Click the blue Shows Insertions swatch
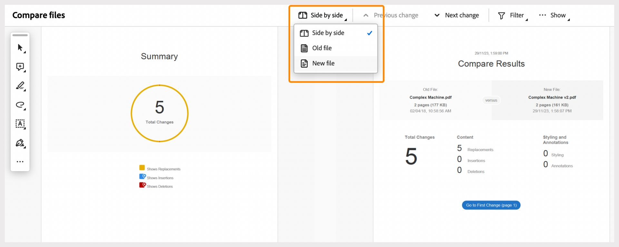The image size is (619, 247). [142, 176]
